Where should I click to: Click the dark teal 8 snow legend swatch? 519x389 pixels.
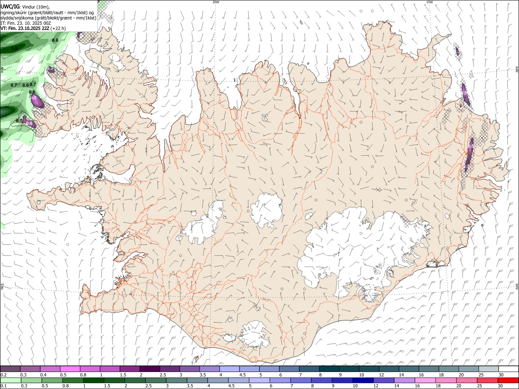329,369
